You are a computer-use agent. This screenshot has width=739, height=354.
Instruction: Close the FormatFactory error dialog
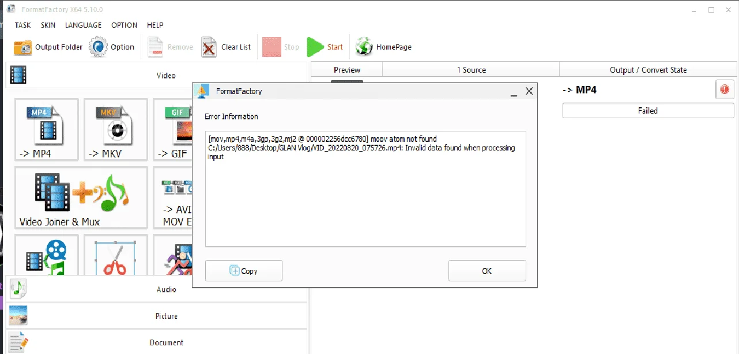click(529, 91)
